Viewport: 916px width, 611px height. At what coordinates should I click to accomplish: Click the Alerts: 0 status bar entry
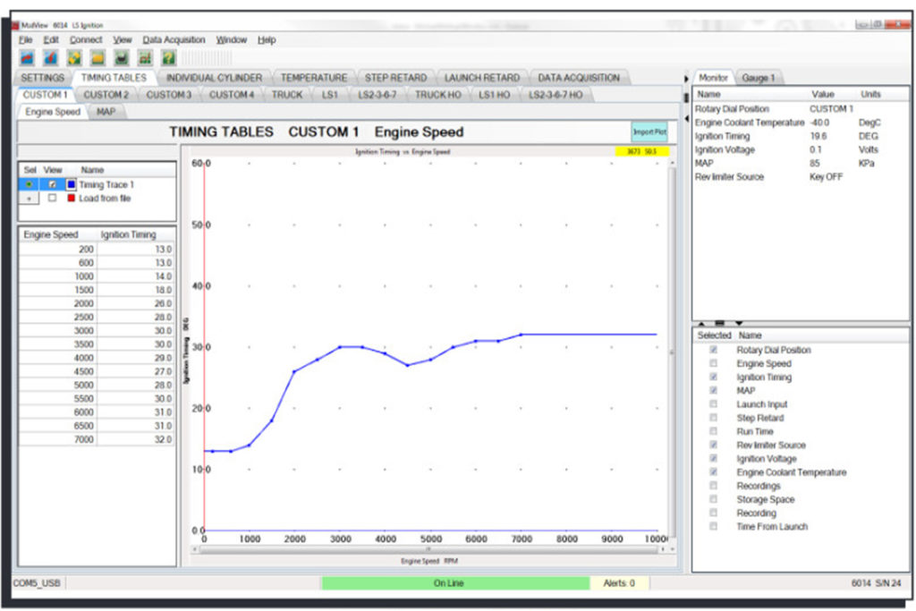(619, 583)
